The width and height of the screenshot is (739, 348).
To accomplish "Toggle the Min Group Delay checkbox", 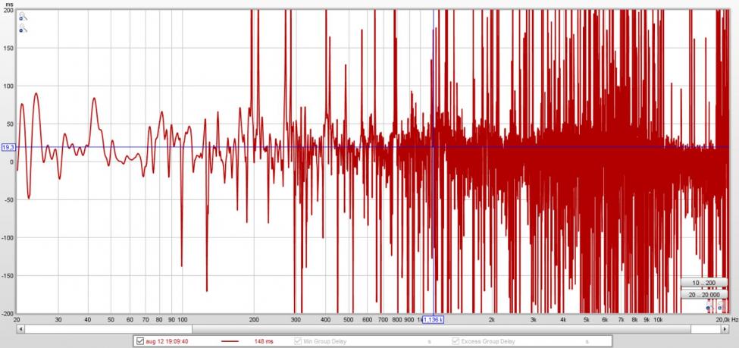I will point(297,341).
